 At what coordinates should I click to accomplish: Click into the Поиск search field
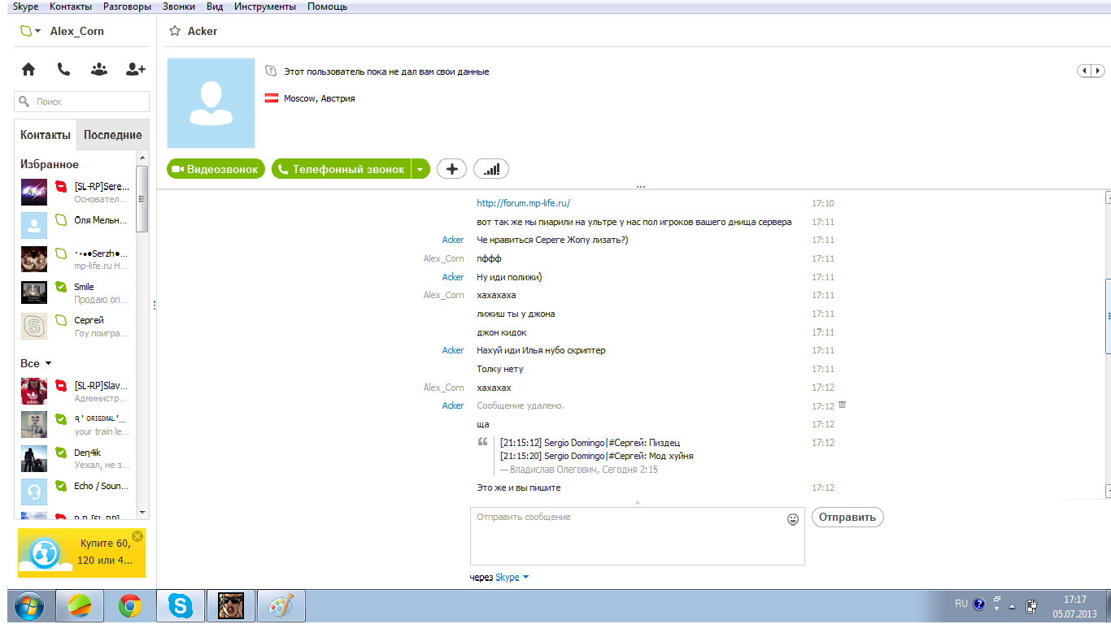[x=82, y=102]
